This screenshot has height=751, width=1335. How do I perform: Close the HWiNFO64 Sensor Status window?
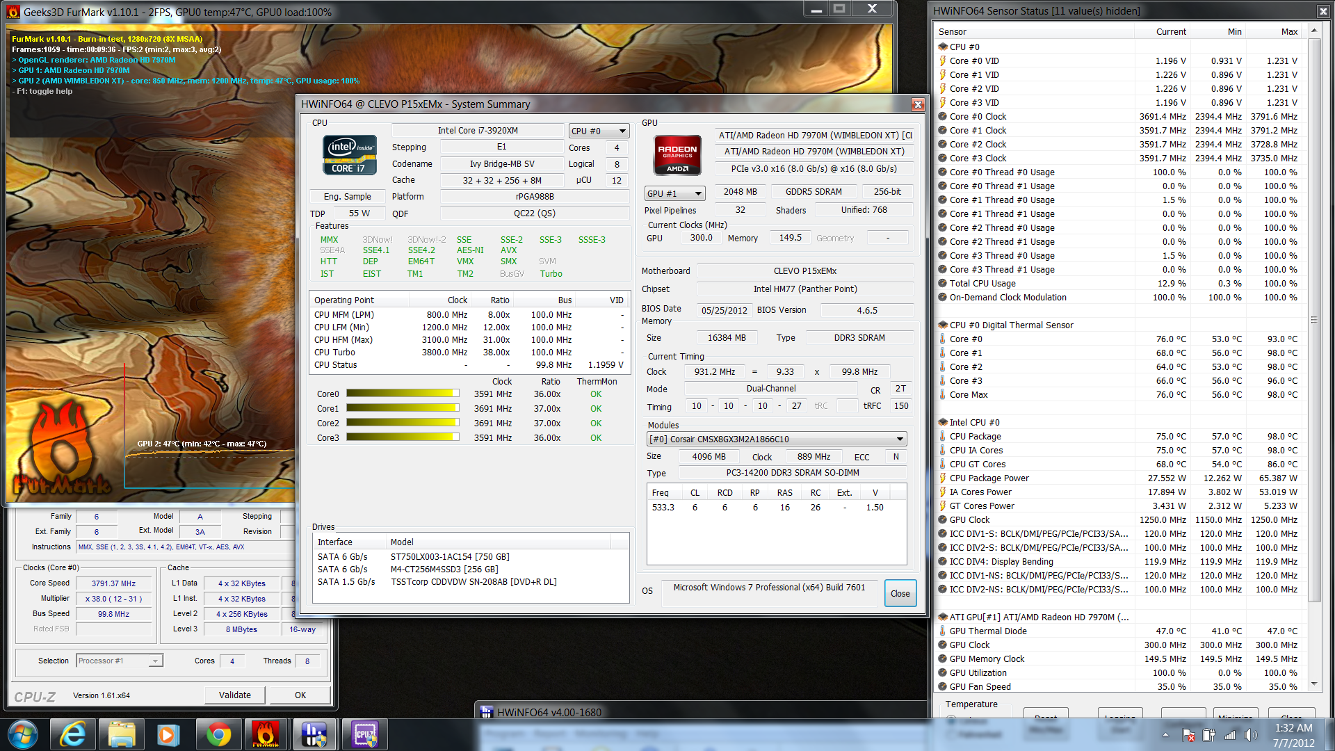1322,11
